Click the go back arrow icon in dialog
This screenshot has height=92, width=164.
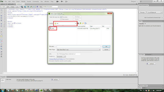(78, 23)
